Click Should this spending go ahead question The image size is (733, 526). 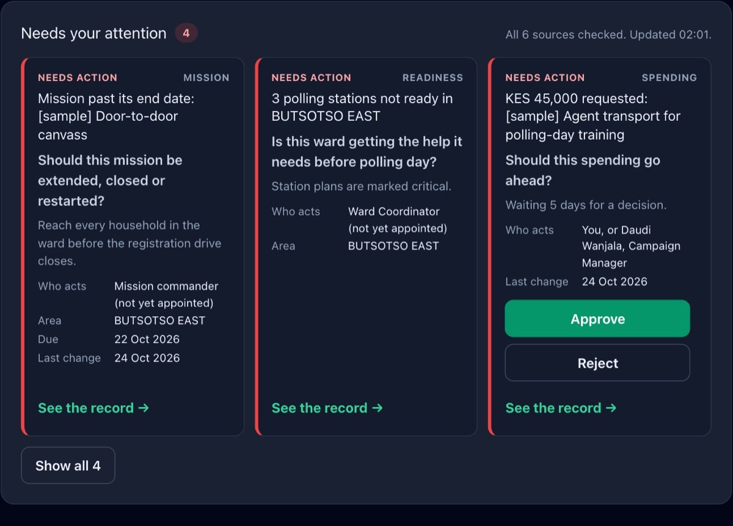tap(583, 170)
